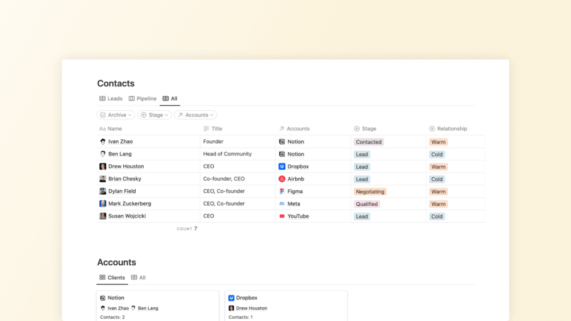Open the Meta account link
Image resolution: width=571 pixels, height=321 pixels.
pyautogui.click(x=294, y=204)
